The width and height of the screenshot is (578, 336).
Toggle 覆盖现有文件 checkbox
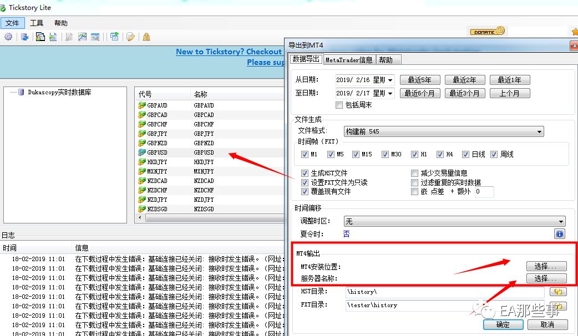(x=305, y=192)
